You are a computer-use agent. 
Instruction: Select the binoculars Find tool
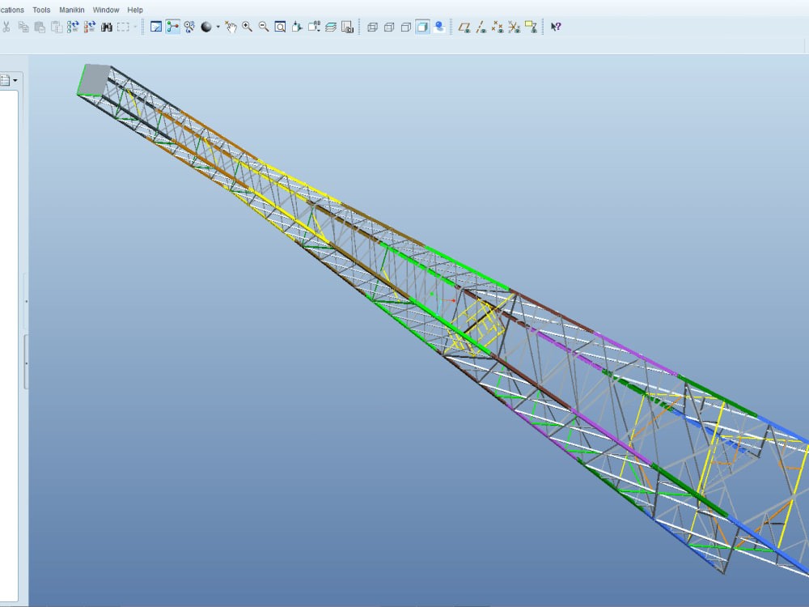pos(106,27)
